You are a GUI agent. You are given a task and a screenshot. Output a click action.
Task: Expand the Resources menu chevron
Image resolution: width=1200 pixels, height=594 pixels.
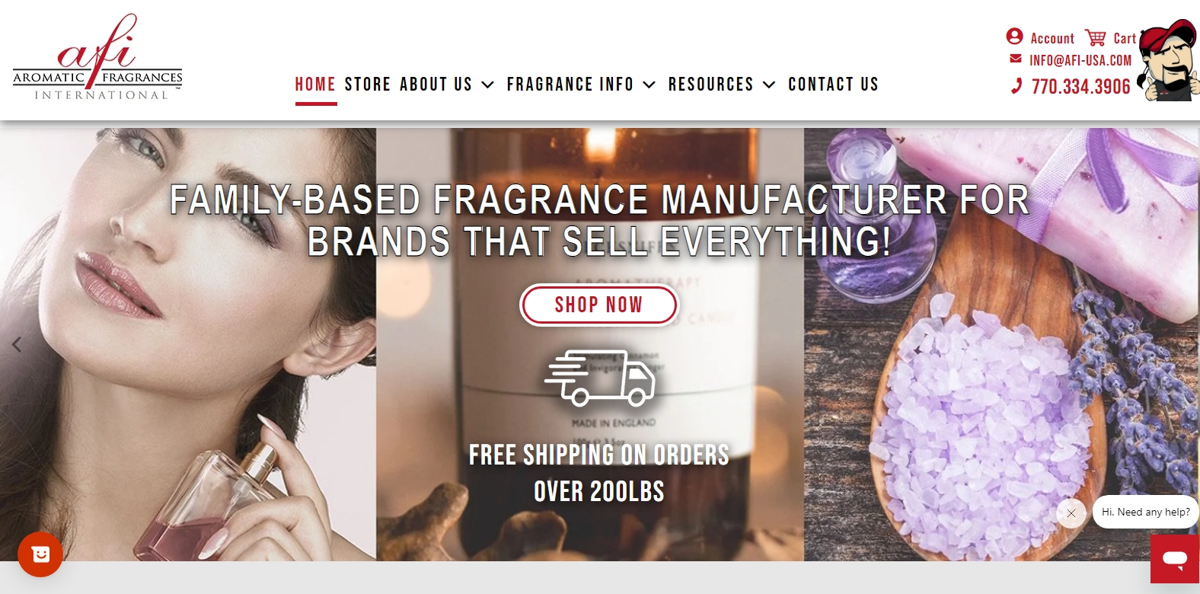coord(769,85)
